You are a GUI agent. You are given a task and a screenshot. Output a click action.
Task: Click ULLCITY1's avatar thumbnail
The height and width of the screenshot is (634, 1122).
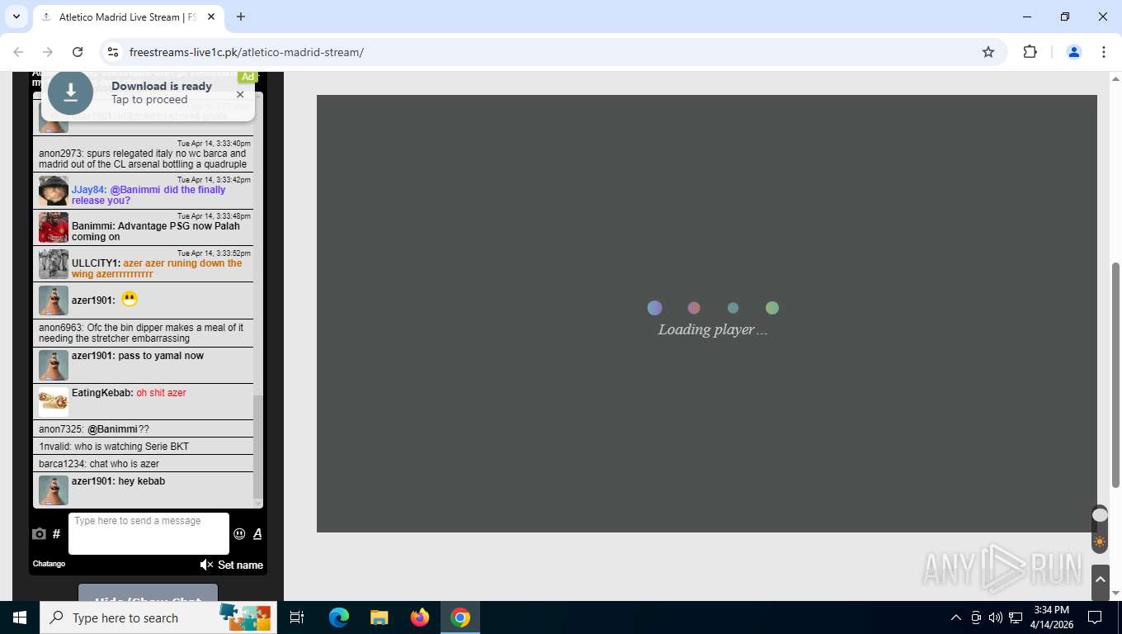[x=54, y=264]
